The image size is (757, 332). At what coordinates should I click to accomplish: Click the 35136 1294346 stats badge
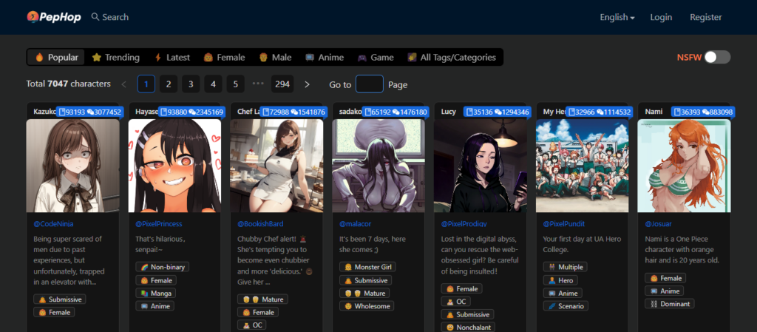click(497, 112)
